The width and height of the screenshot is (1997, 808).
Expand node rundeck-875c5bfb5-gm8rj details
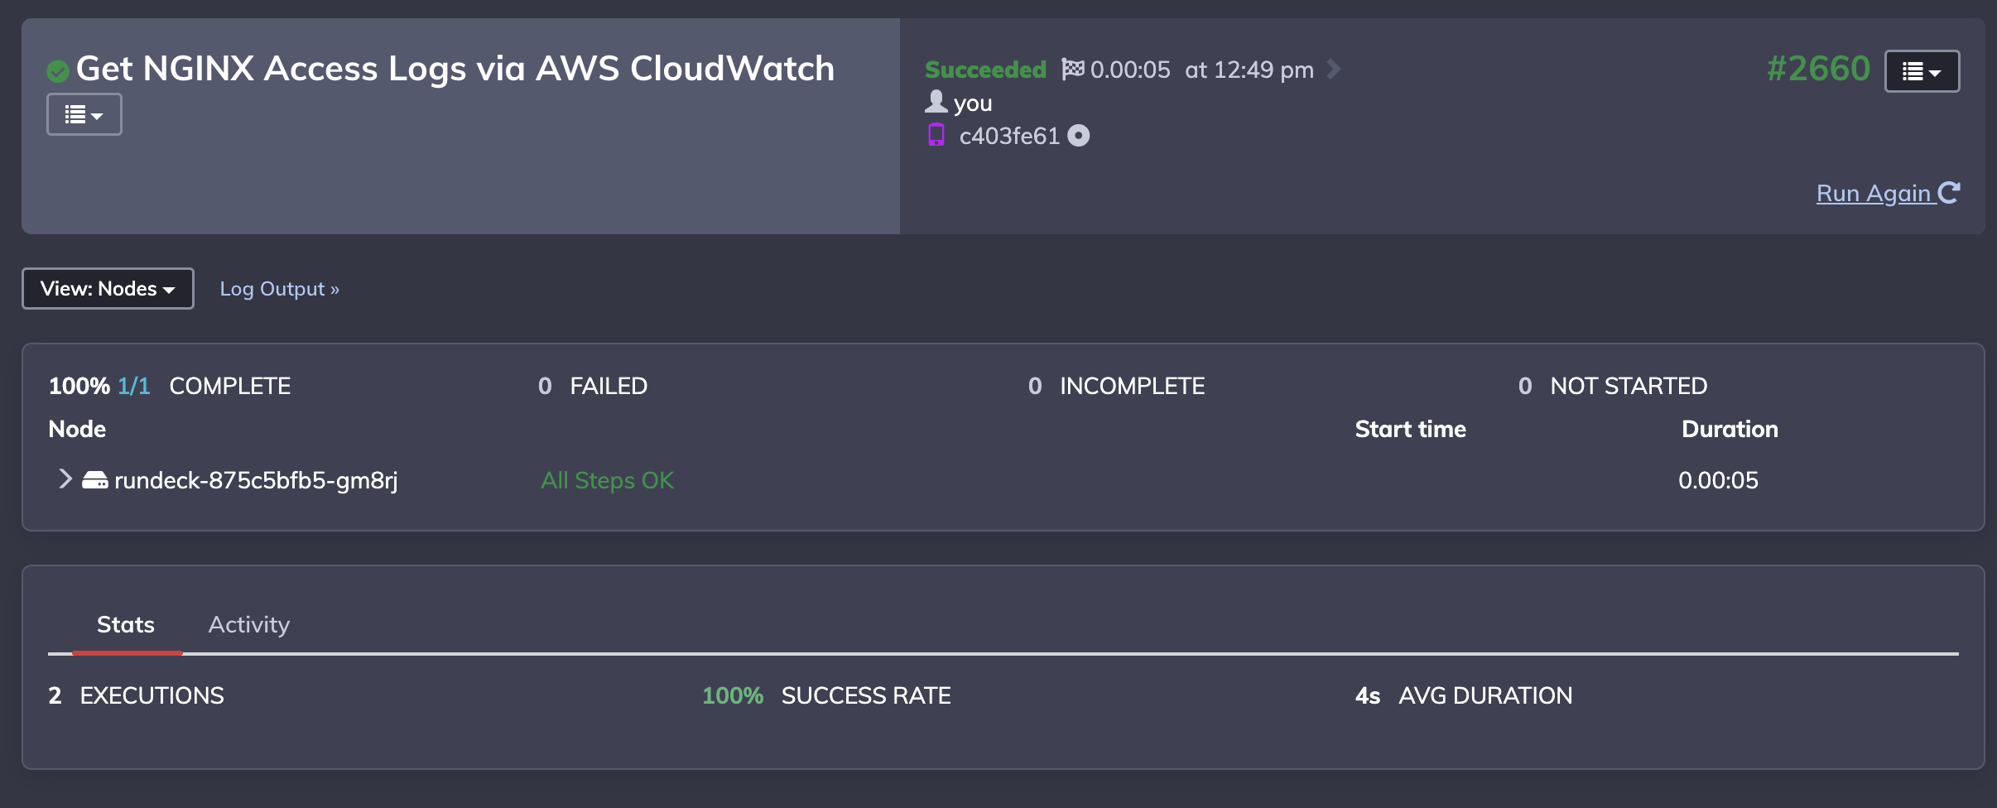pos(65,479)
